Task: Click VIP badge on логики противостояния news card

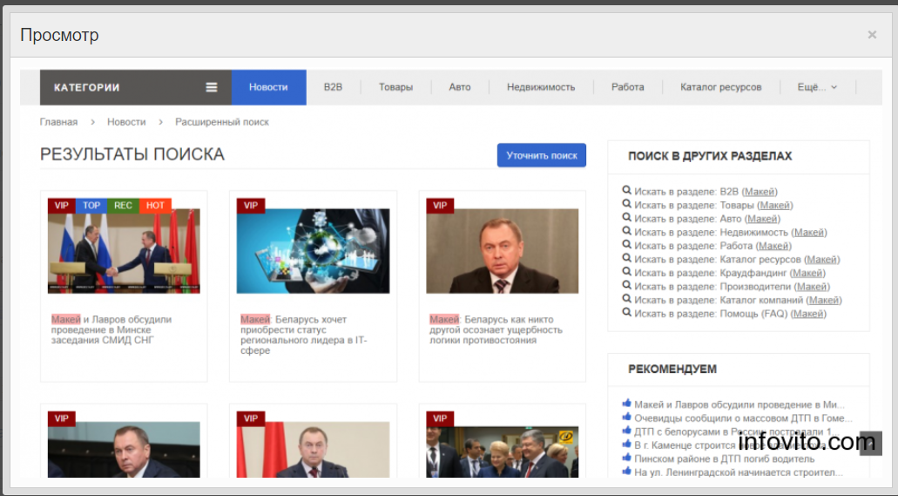Action: tap(440, 205)
